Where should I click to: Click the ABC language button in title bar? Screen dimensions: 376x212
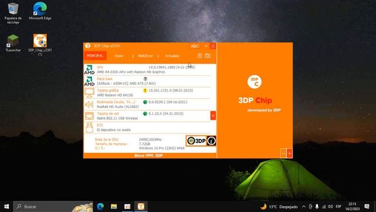coord(194,46)
